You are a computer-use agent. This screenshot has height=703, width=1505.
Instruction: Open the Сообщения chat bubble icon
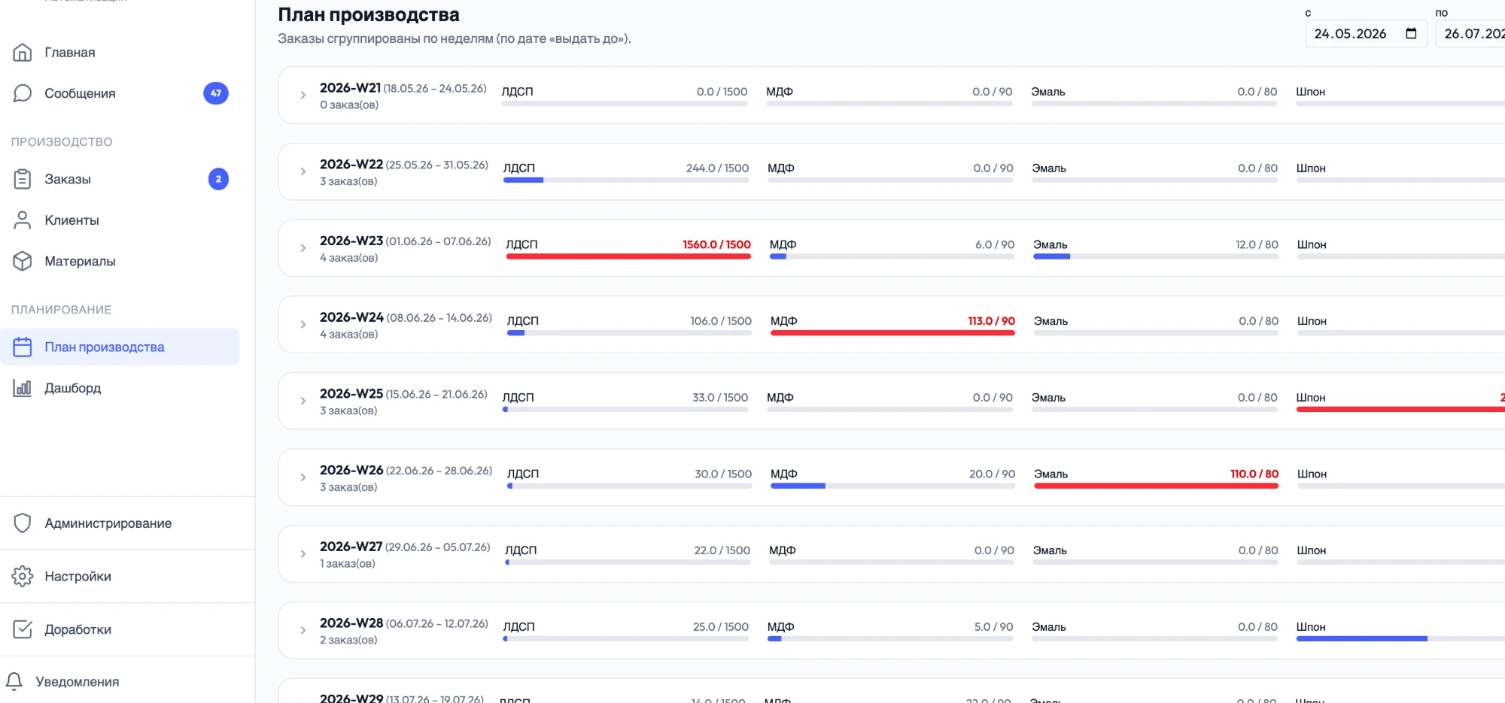point(23,93)
